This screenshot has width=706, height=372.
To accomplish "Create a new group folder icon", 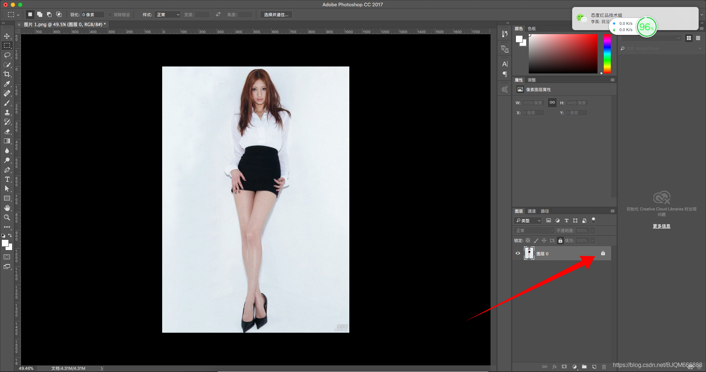I will [584, 366].
